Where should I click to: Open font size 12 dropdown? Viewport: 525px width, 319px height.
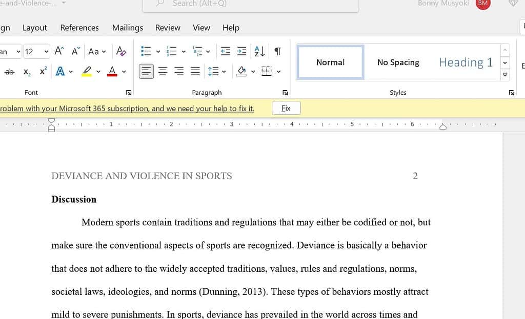[x=46, y=52]
